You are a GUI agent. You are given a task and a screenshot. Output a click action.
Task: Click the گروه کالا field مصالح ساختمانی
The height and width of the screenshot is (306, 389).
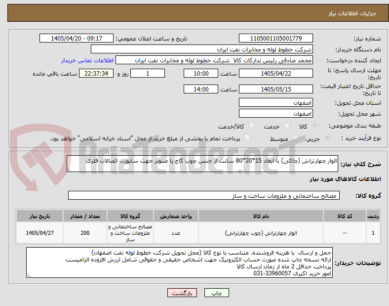pos(204,195)
